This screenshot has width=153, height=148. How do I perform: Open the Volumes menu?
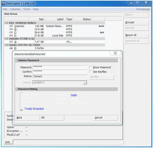(15, 9)
